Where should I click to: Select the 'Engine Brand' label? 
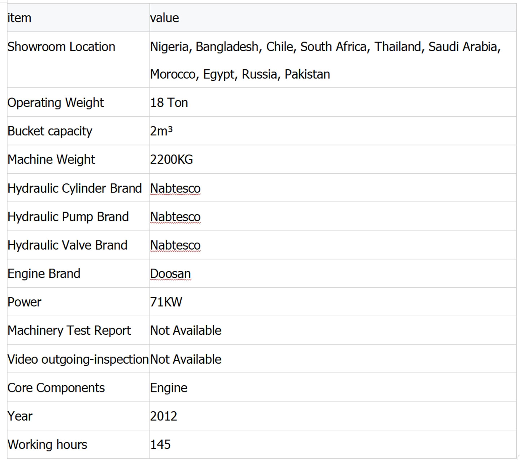[44, 274]
